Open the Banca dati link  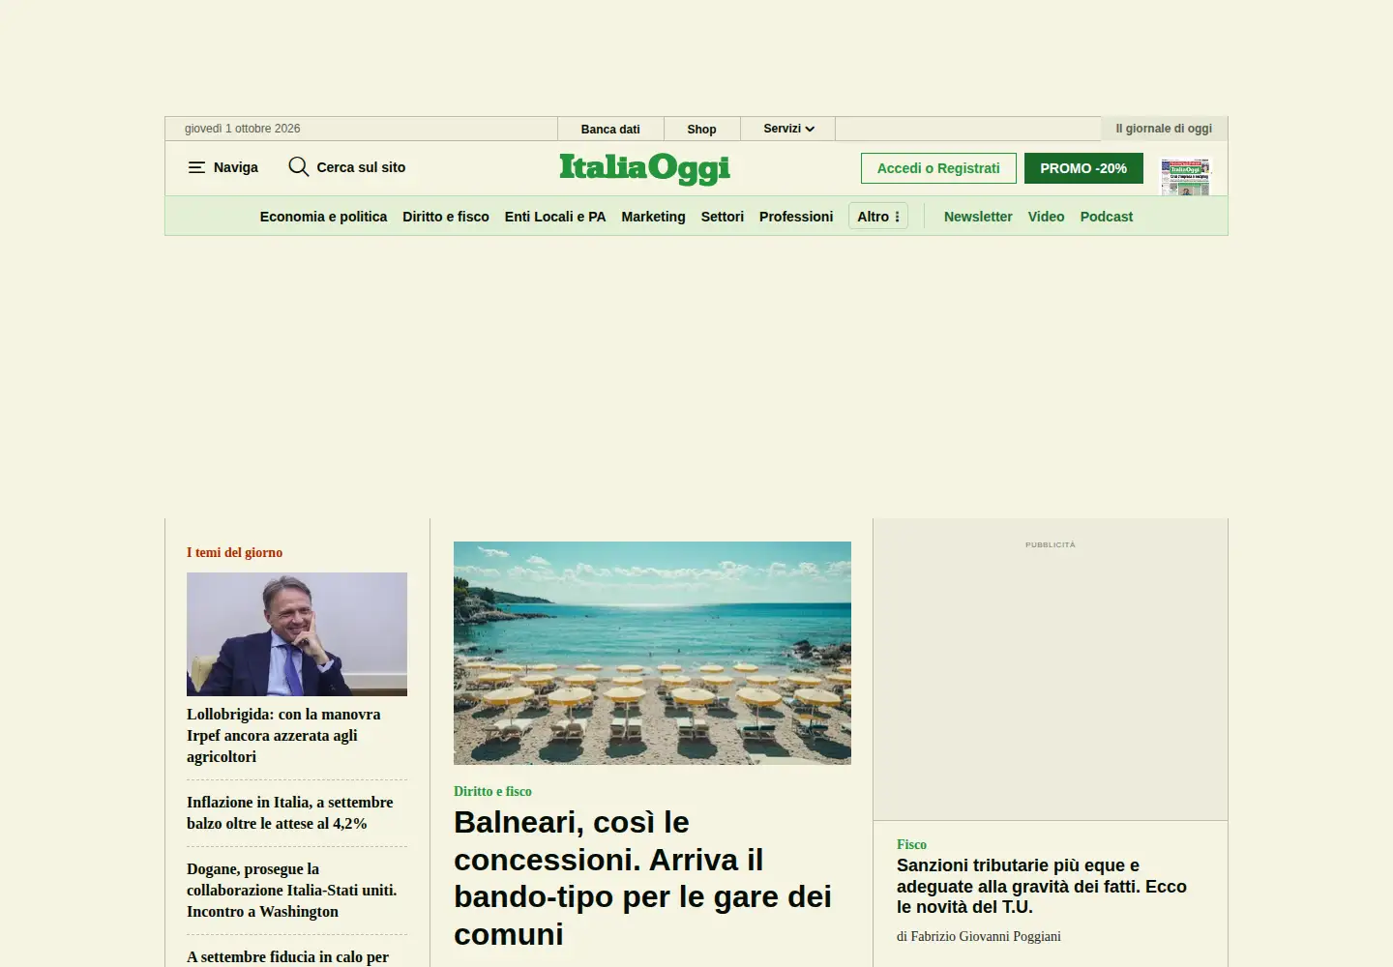point(610,130)
